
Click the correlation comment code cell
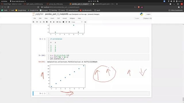[x=98, y=45]
